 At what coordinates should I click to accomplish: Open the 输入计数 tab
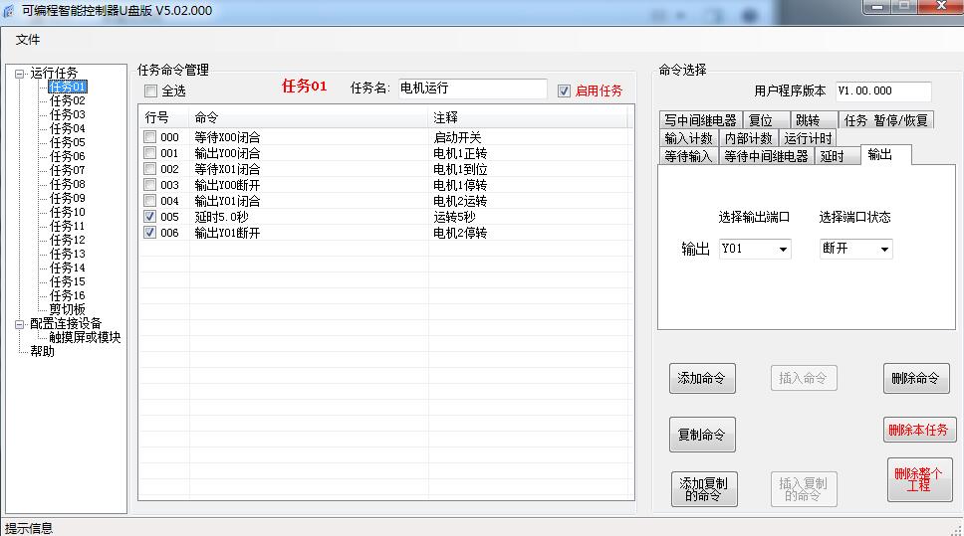pyautogui.click(x=689, y=138)
